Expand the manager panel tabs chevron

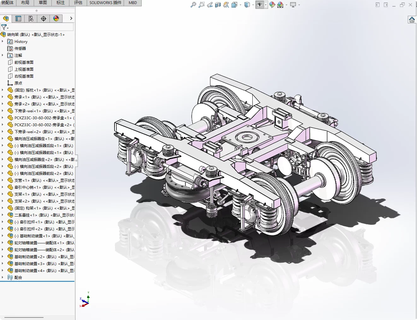point(71,19)
